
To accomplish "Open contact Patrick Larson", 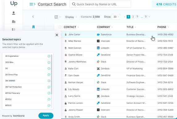I will click(75, 103).
